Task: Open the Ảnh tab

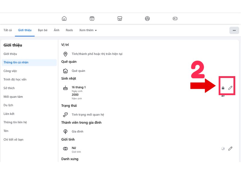Action: tap(56, 30)
